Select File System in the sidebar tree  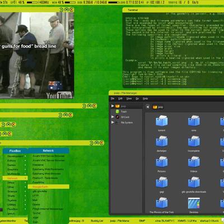point(127,123)
